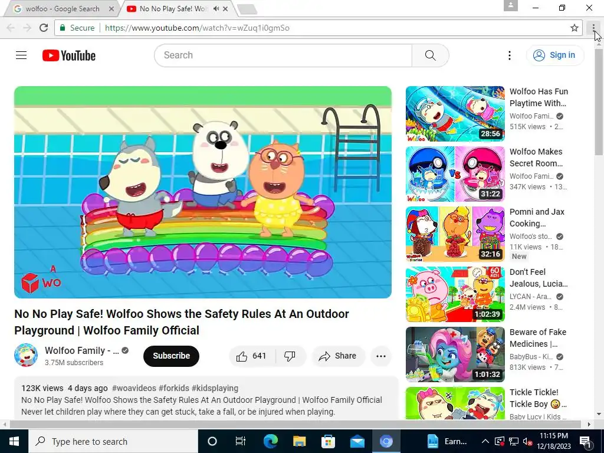Open File Explorer from taskbar
This screenshot has height=453, width=604.
coord(299,441)
